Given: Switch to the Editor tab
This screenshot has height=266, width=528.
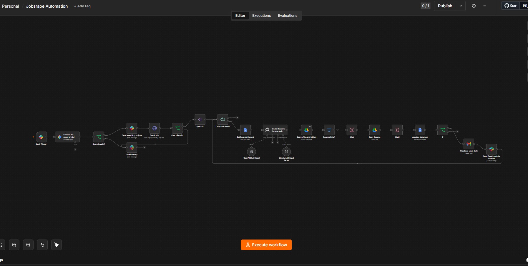Looking at the screenshot, I should coord(240,16).
